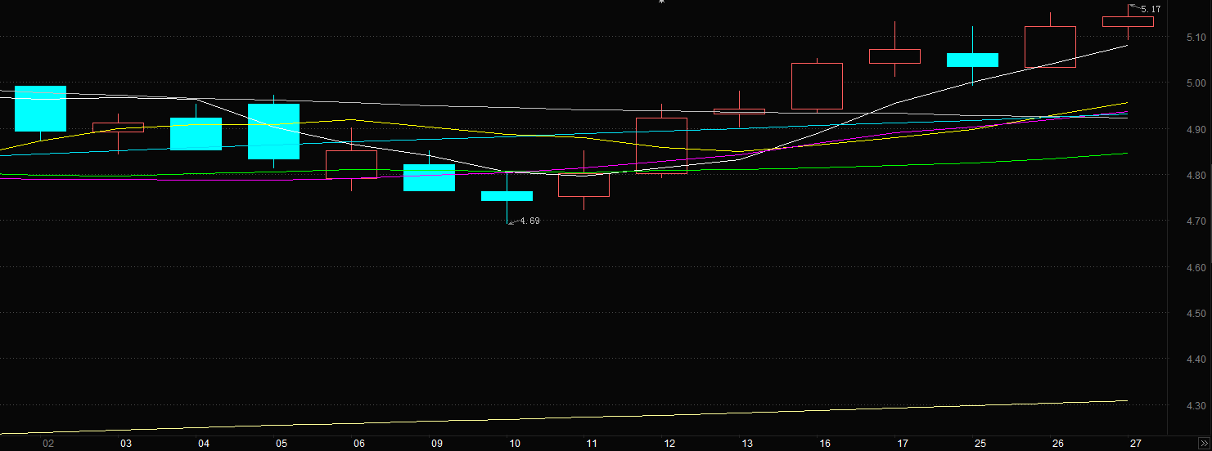Click the 03 date label on axis
Image resolution: width=1212 pixels, height=451 pixels.
[x=126, y=444]
